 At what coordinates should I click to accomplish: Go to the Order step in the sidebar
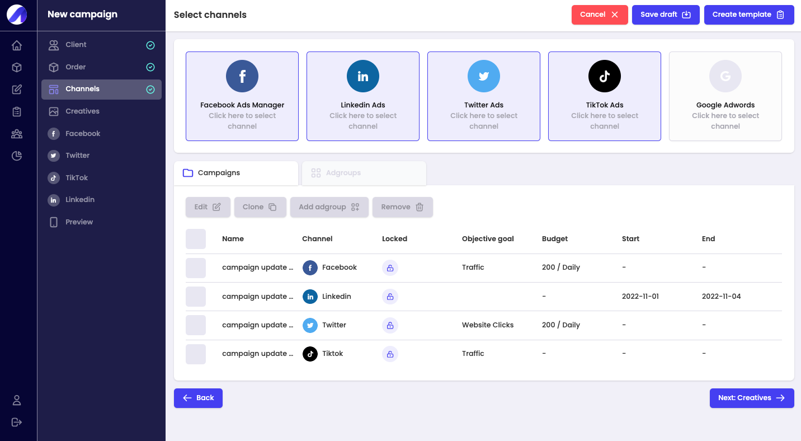coord(101,67)
